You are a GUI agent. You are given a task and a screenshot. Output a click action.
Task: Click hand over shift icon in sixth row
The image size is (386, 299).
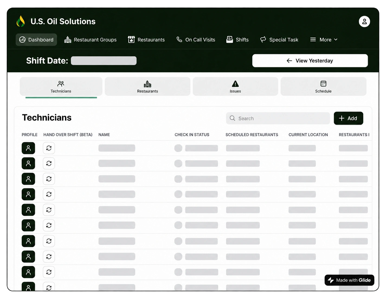49,225
